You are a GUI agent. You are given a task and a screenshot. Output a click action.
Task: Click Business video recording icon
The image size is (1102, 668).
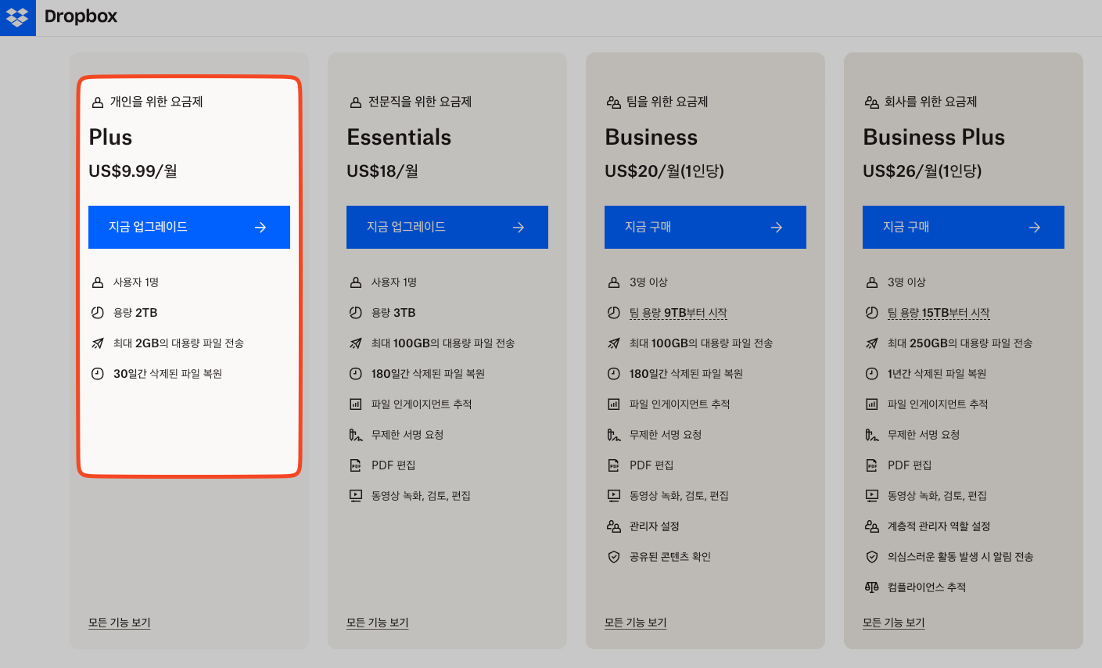point(614,496)
